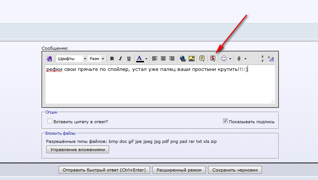Switch editor mode with the A/A icon
Viewport: 318px width, 180px height.
point(271,59)
